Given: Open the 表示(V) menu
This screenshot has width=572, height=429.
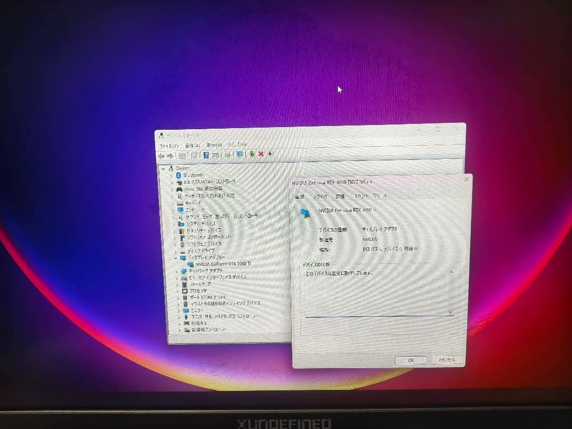Looking at the screenshot, I should pyautogui.click(x=214, y=145).
